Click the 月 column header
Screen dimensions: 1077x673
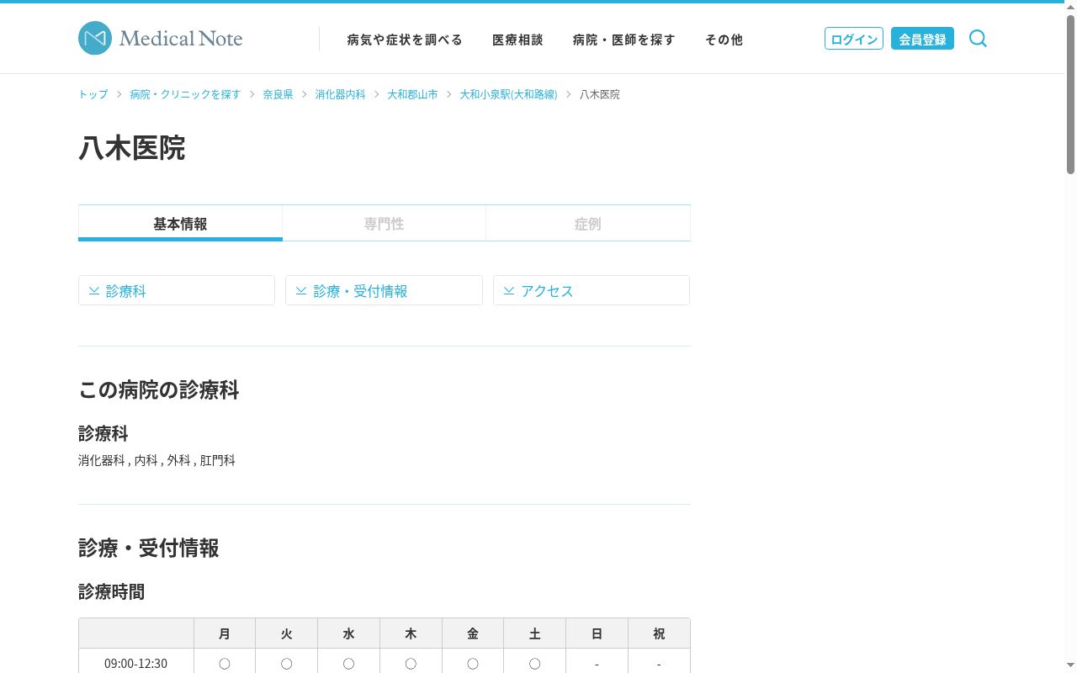pyautogui.click(x=225, y=633)
